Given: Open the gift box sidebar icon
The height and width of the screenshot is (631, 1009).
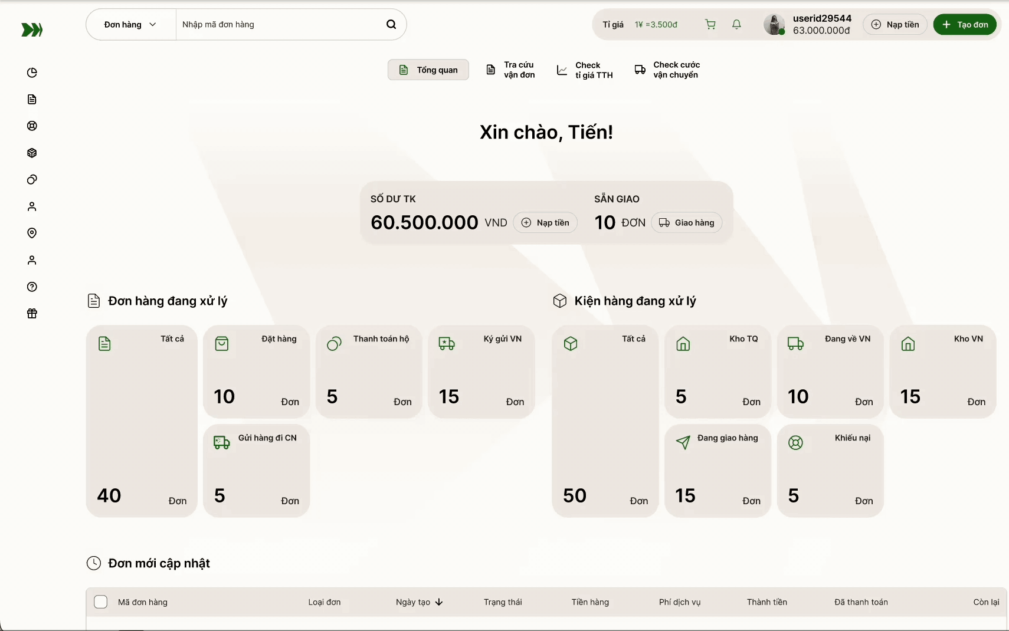Looking at the screenshot, I should coord(32,314).
